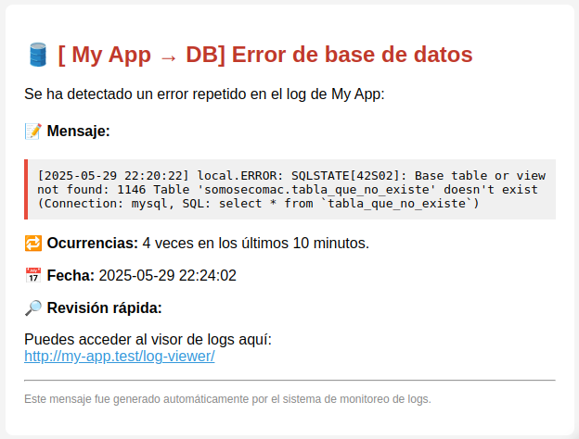Click the '4 veces en los últimos 10 minutos' text
The image size is (579, 439).
point(255,244)
